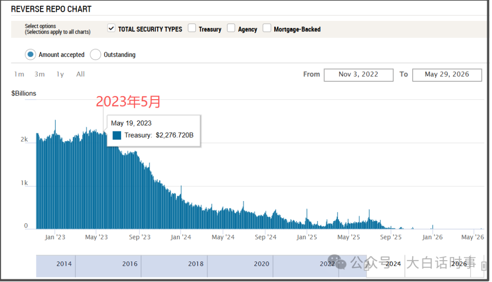Enable the Treasury checkbox

[192, 28]
